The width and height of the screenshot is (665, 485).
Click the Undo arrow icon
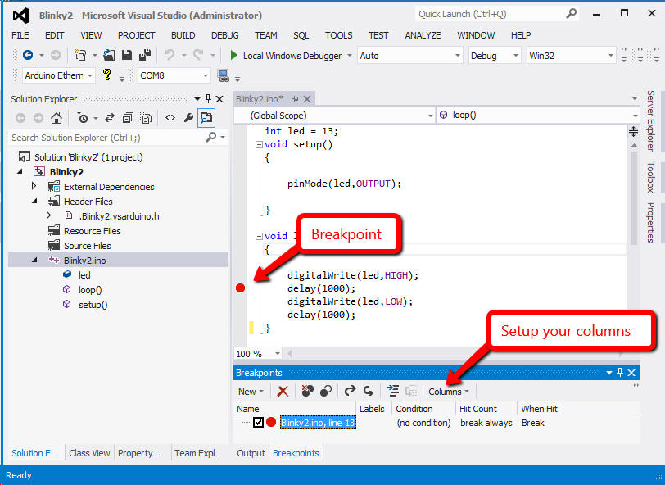pyautogui.click(x=170, y=55)
